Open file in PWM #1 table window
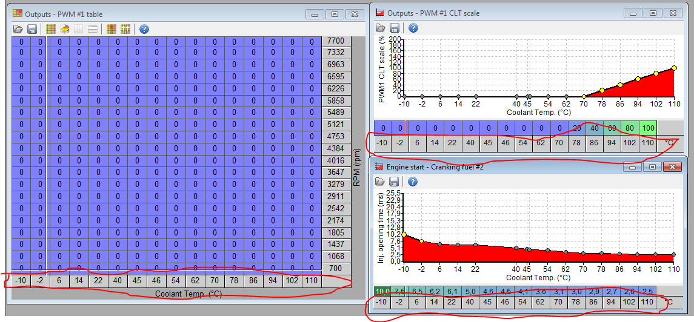694x322 pixels. coord(18,28)
